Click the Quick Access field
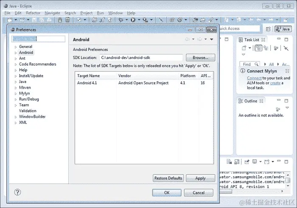This screenshot has height=208, width=297. 240,28
